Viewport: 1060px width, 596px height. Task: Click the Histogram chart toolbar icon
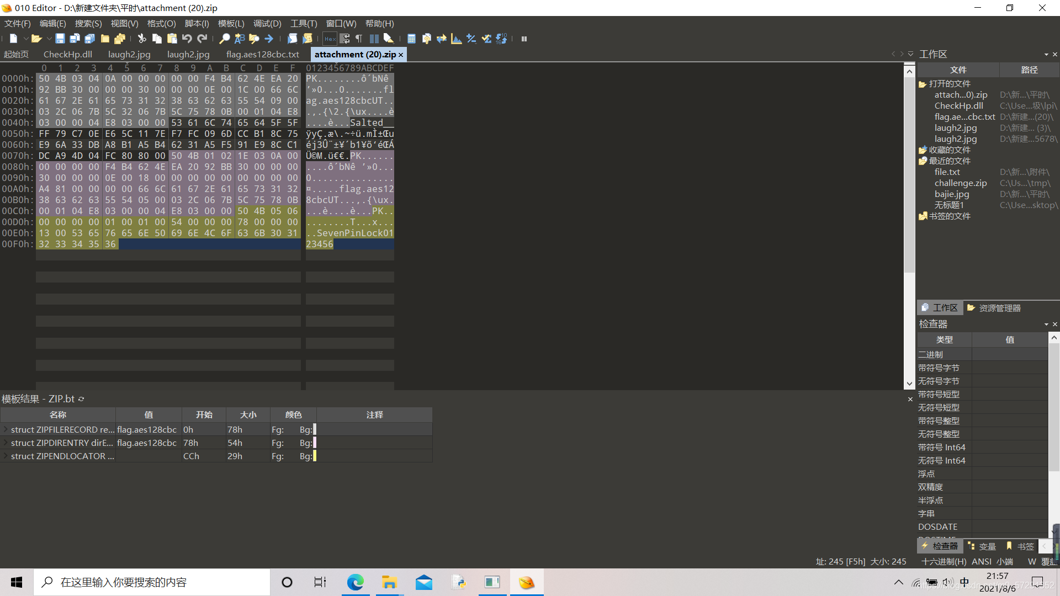coord(456,39)
